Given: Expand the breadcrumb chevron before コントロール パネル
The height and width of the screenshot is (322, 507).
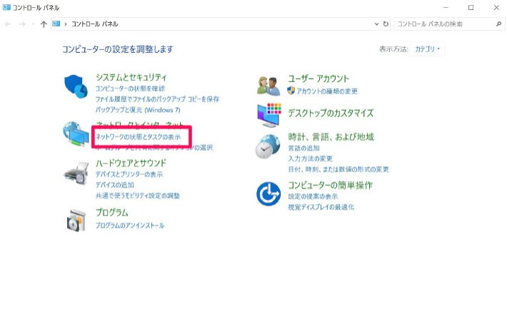Looking at the screenshot, I should [x=66, y=24].
